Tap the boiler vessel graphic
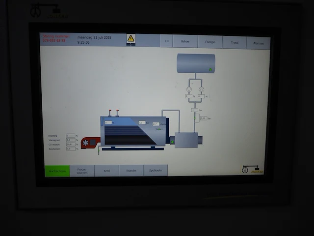The image size is (314, 236). pos(133,131)
